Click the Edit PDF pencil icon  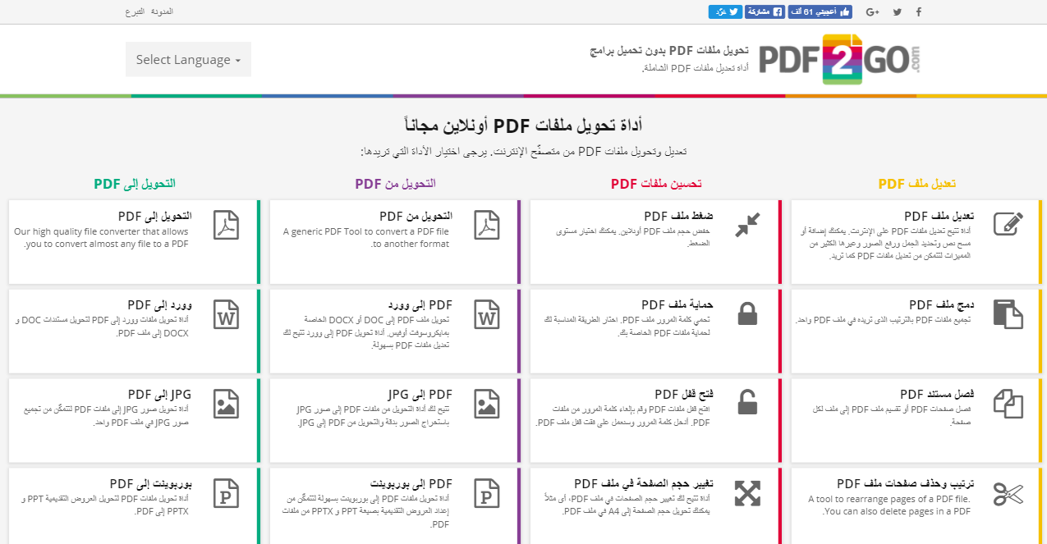click(1008, 224)
